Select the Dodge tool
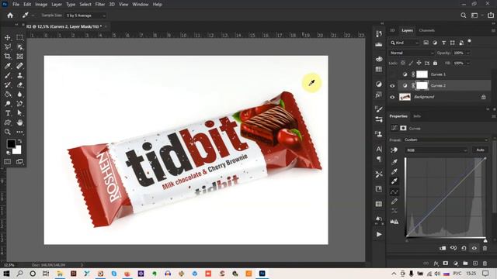This screenshot has height=279, width=497. pos(8,104)
